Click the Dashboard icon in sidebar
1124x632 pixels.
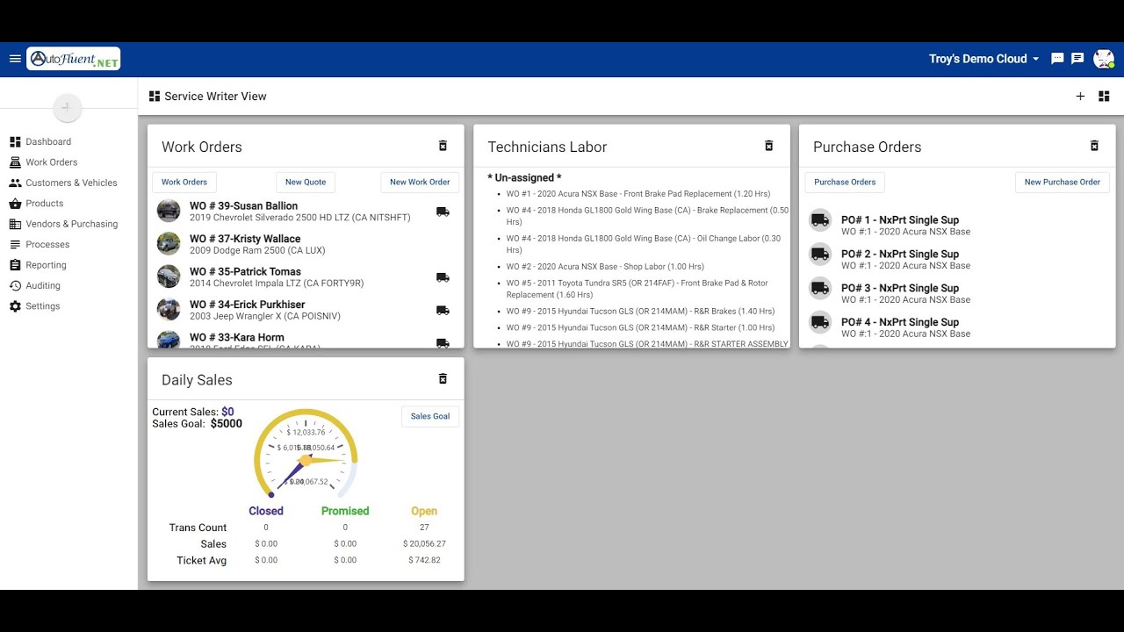pyautogui.click(x=15, y=141)
